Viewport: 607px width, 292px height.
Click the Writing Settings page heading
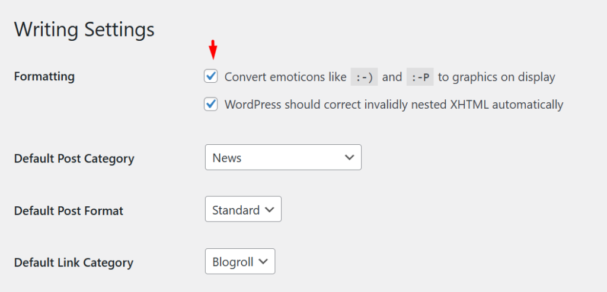[x=84, y=30]
